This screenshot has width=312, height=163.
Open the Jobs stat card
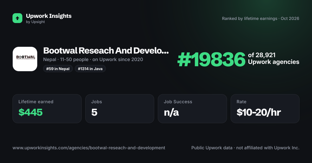[120, 109]
